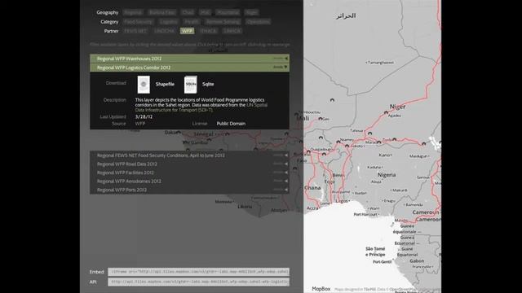Filter geography by Regional
This screenshot has width=522, height=293.
133,12
